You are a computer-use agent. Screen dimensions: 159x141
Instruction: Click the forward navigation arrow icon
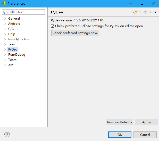(145, 12)
